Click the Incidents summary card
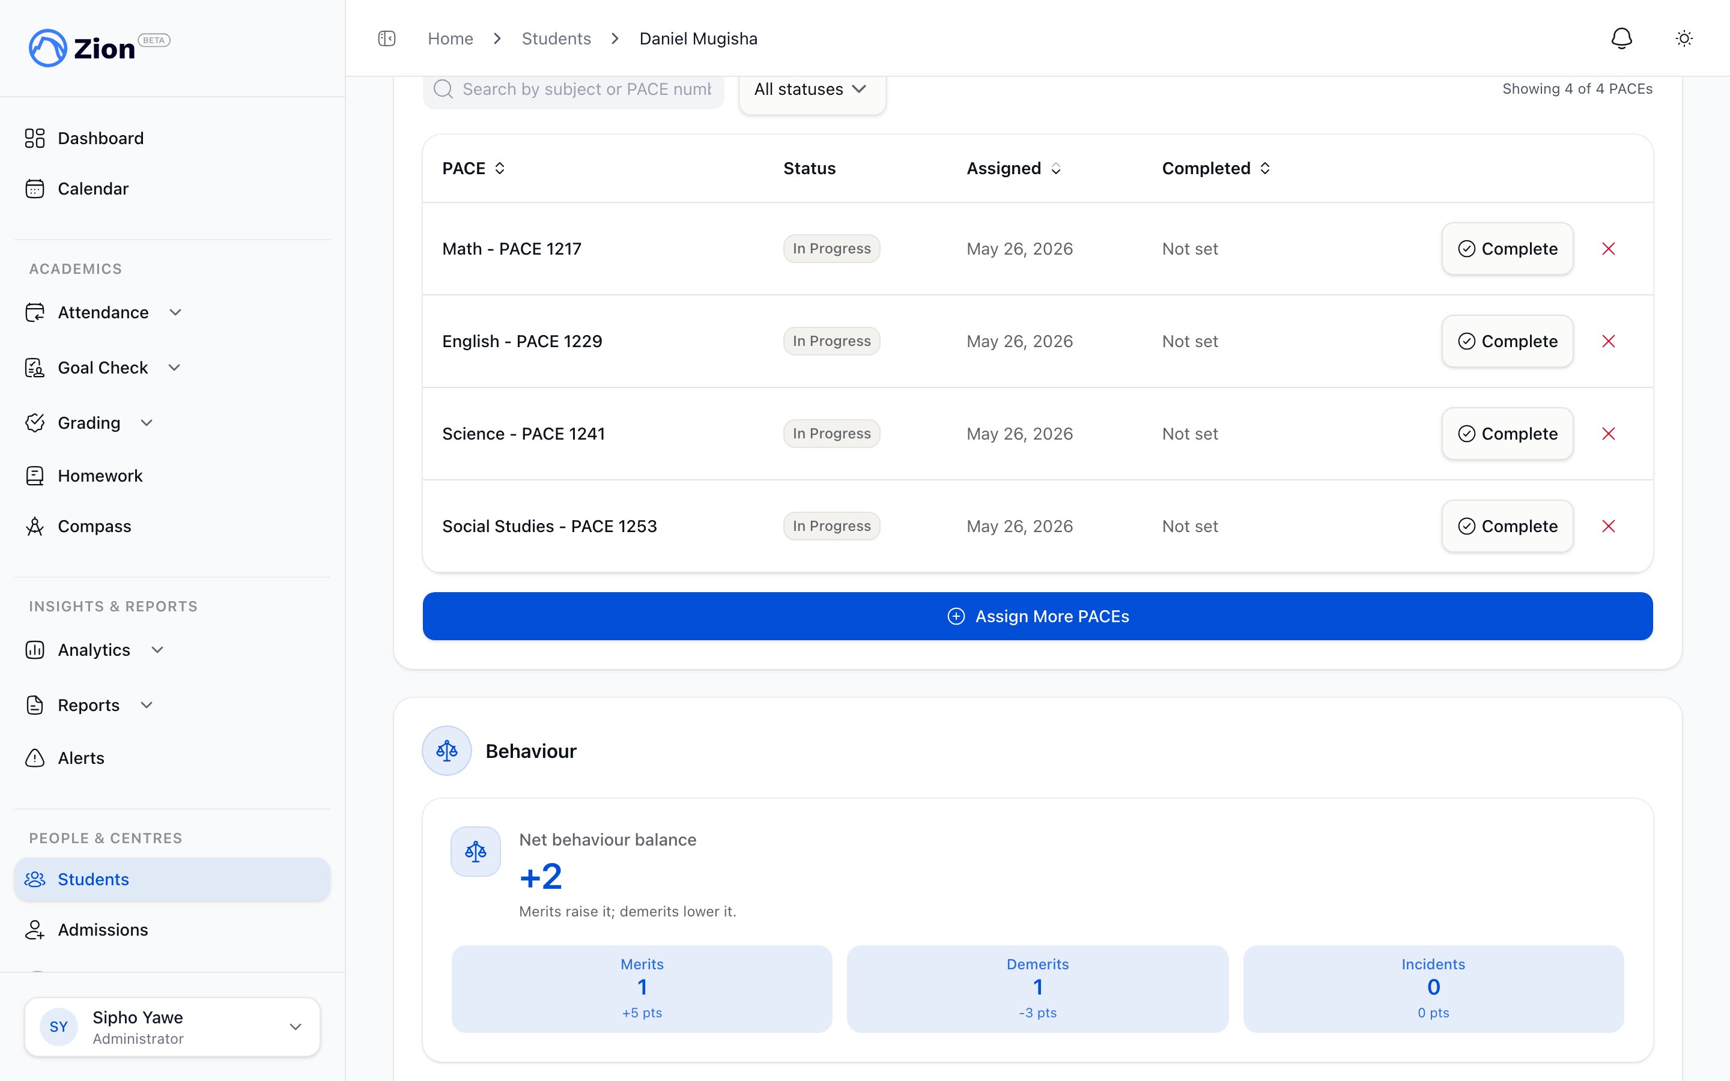 [x=1433, y=989]
